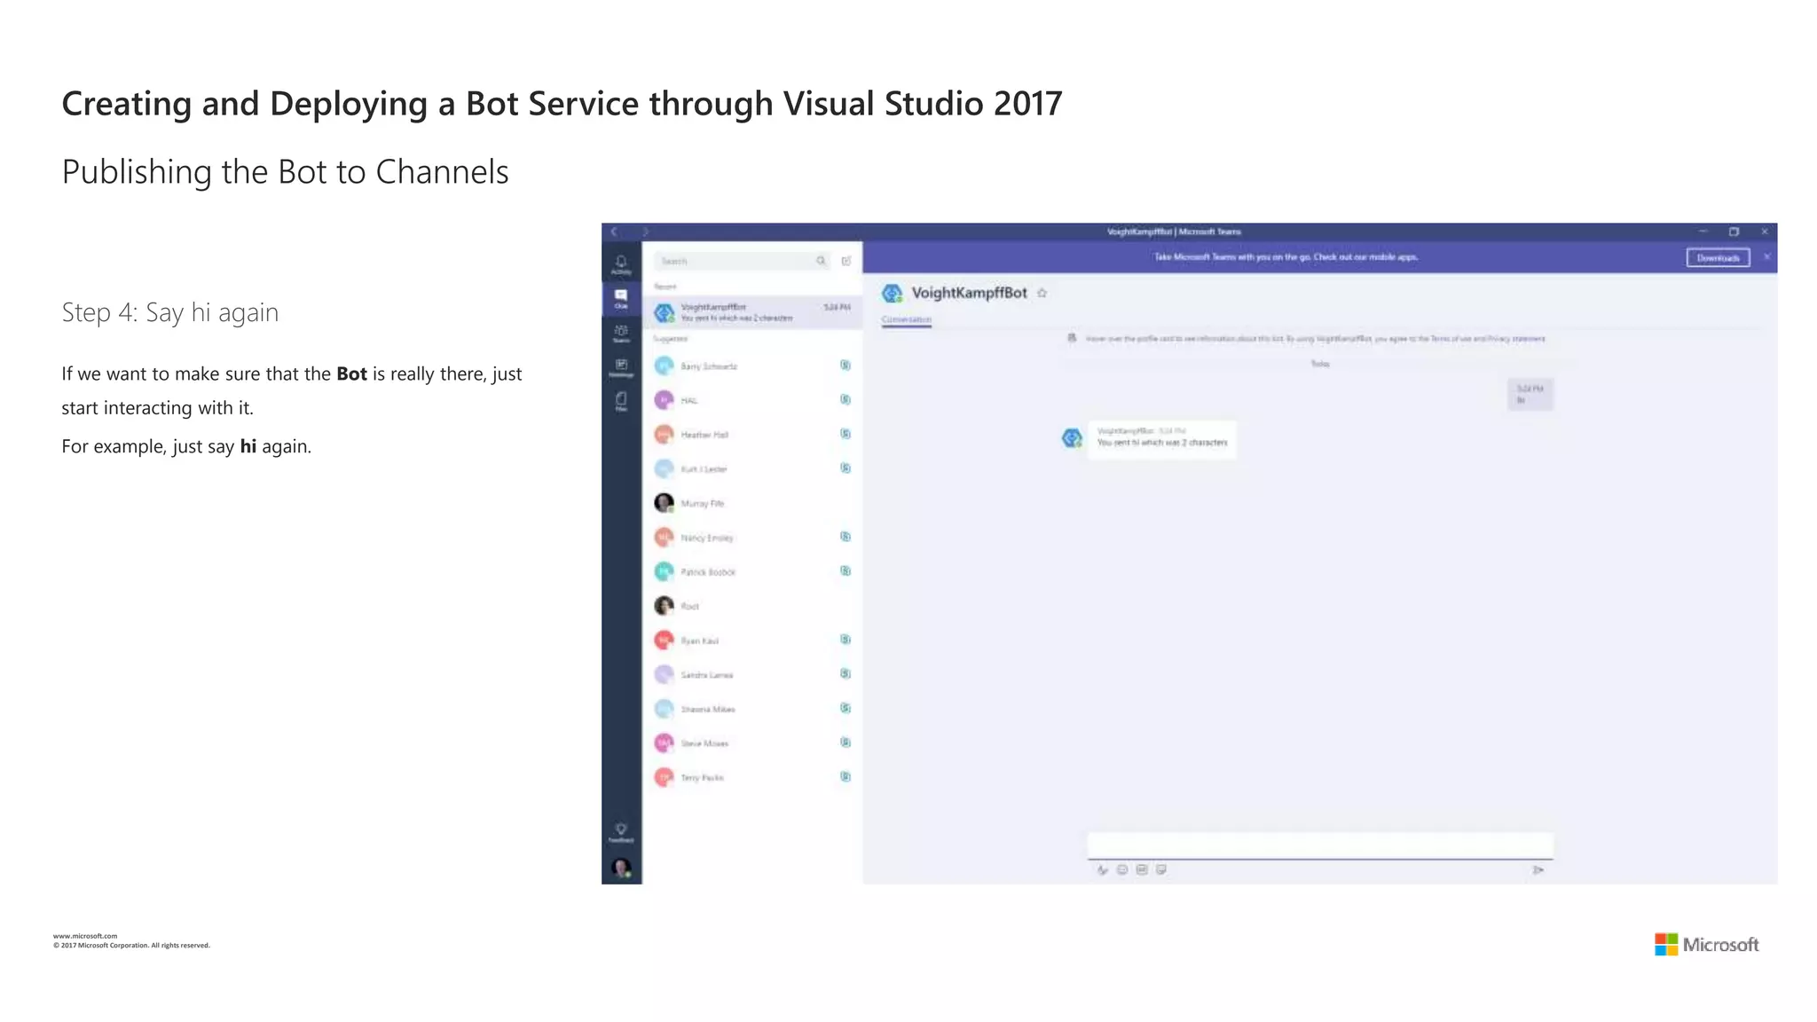The width and height of the screenshot is (1817, 1022).
Task: Open the GIF picker below message box
Action: 1142,870
